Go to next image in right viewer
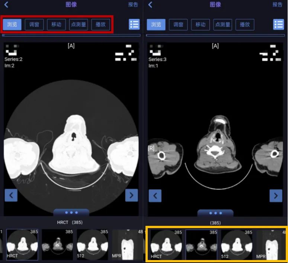Screen dimensions: 288x263 point(276,196)
